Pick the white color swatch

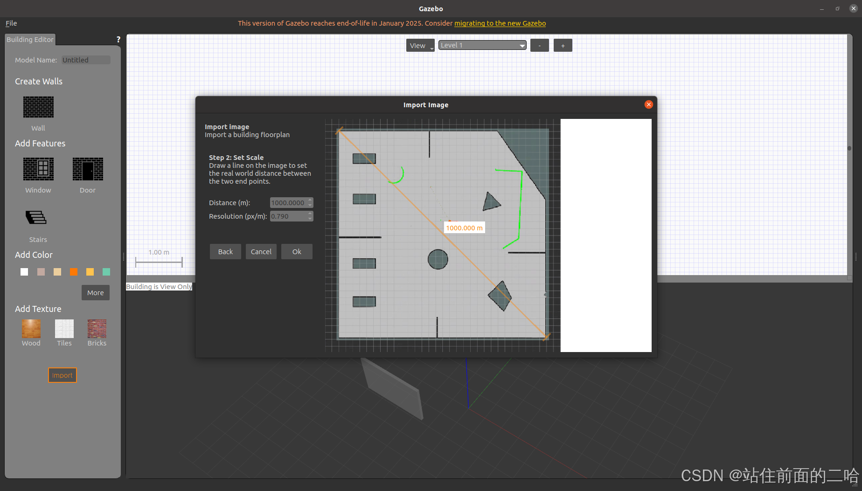coord(24,272)
